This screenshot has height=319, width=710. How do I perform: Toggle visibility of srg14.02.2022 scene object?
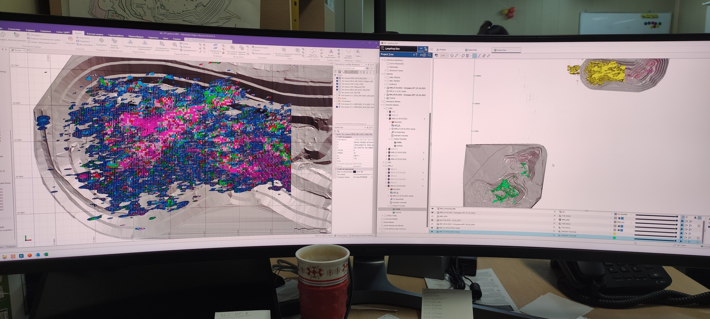click(432, 220)
